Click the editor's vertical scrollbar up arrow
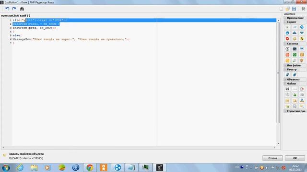The height and width of the screenshot is (172, 307). [x=278, y=21]
